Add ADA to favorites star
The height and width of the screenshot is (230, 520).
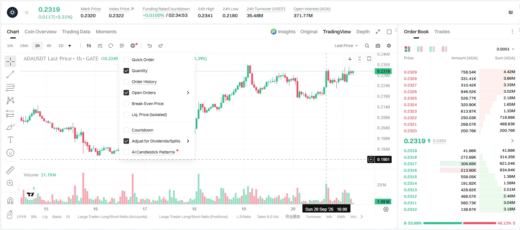pos(26,13)
